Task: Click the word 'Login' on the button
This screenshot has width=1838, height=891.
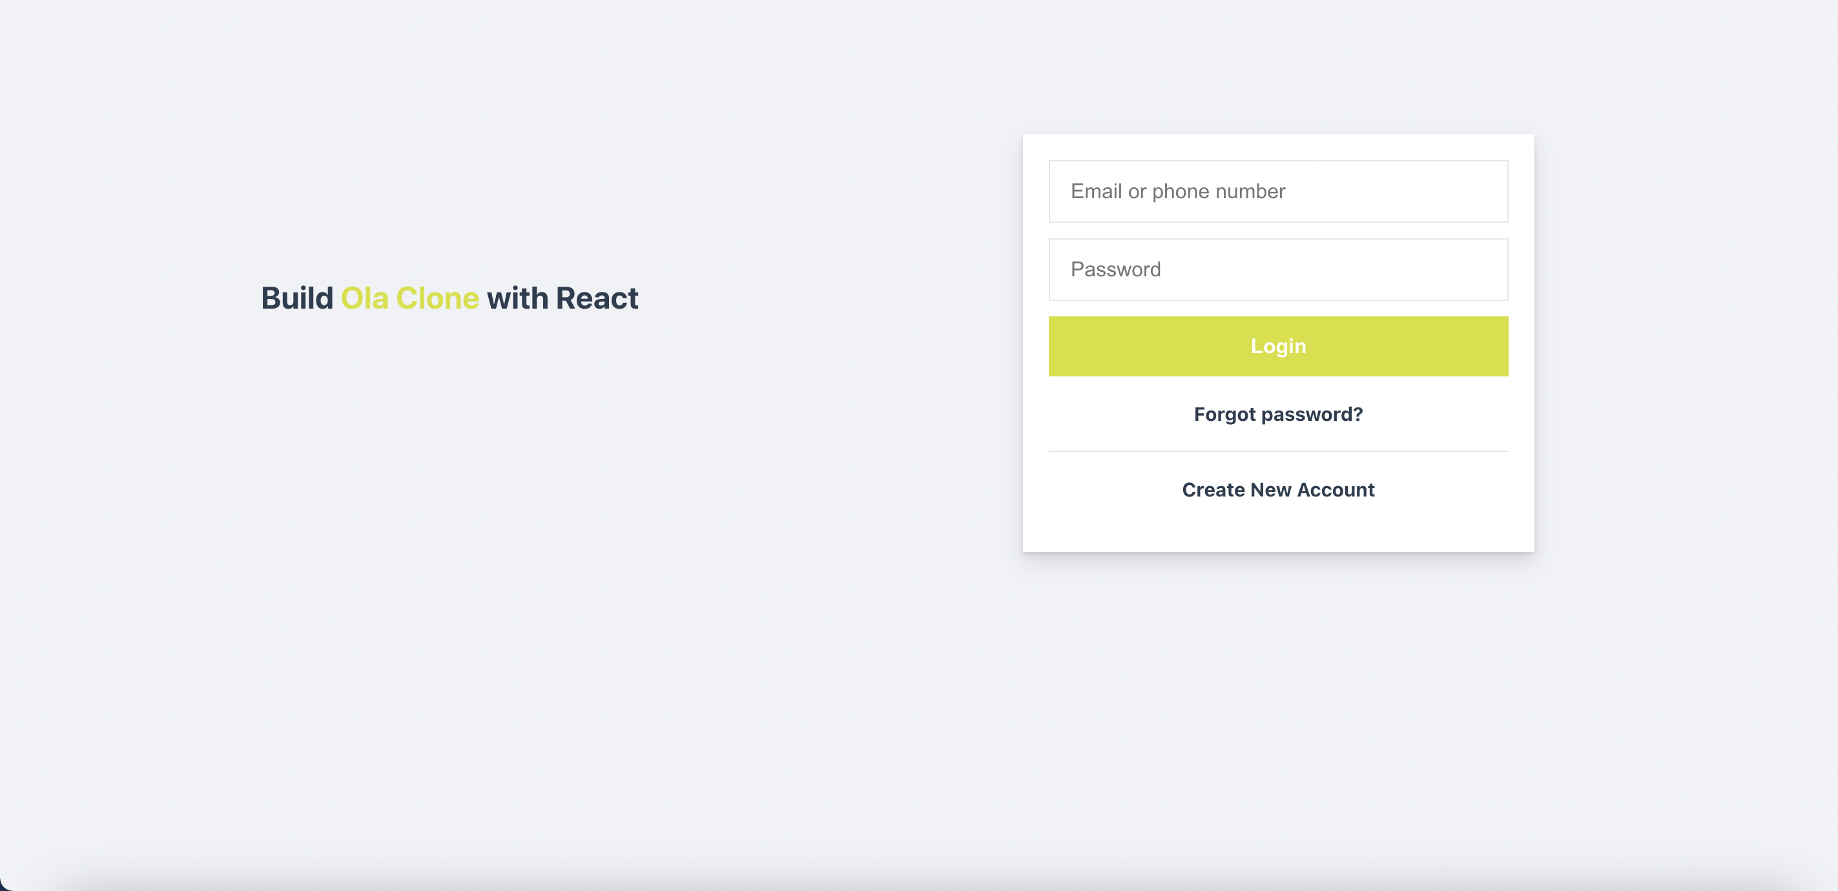Action: point(1278,346)
